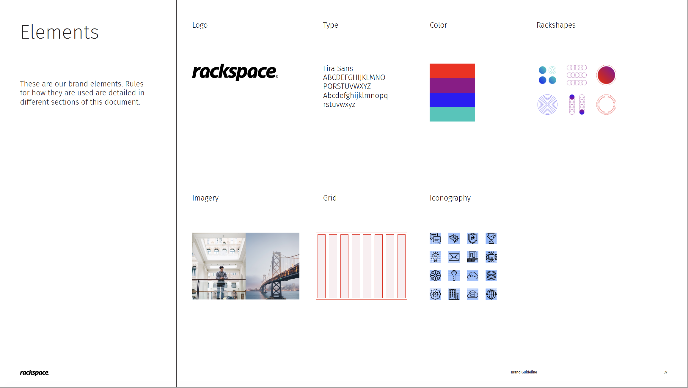688x388 pixels.
Task: Click the envelope mail icon
Action: 454,257
